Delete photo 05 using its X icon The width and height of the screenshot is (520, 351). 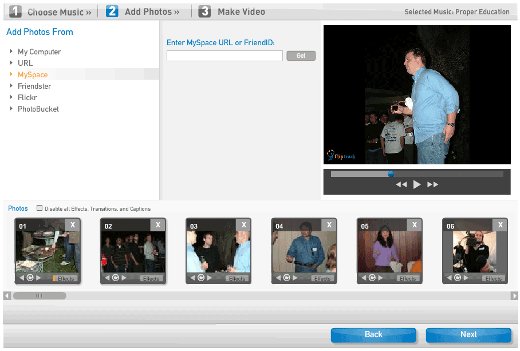pyautogui.click(x=415, y=225)
